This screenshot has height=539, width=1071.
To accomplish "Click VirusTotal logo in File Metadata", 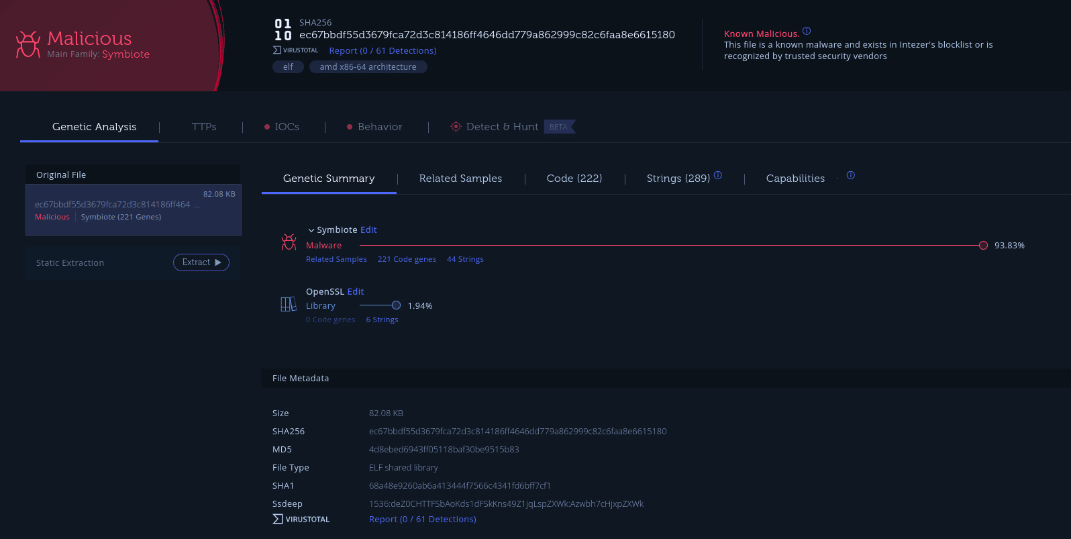I will (301, 519).
